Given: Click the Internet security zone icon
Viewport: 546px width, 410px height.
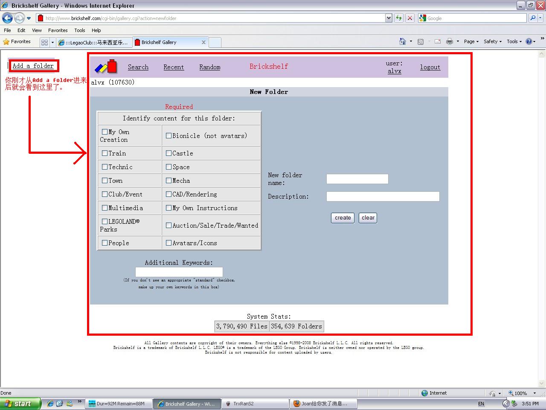Looking at the screenshot, I should pos(424,393).
